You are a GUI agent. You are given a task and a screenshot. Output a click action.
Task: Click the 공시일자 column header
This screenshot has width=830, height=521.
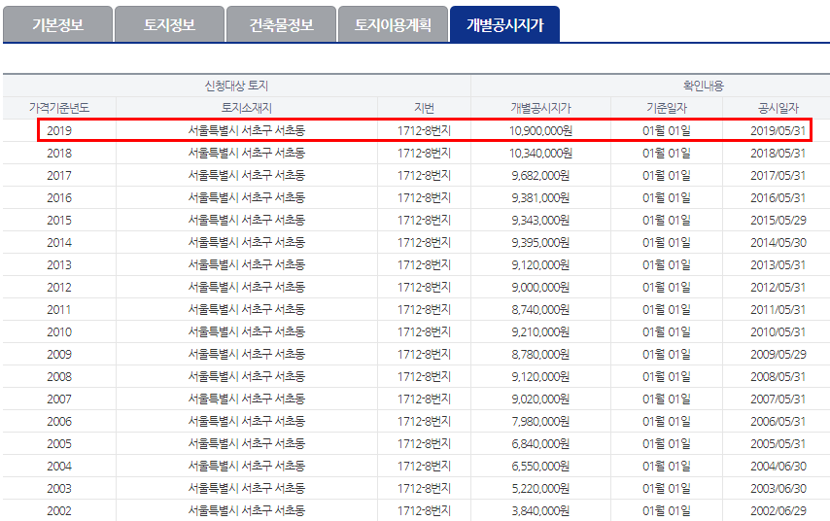pyautogui.click(x=778, y=108)
